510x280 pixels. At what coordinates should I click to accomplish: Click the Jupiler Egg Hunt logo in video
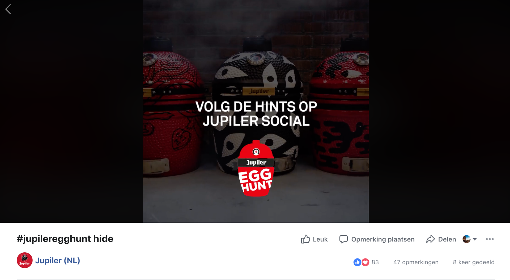tap(256, 169)
